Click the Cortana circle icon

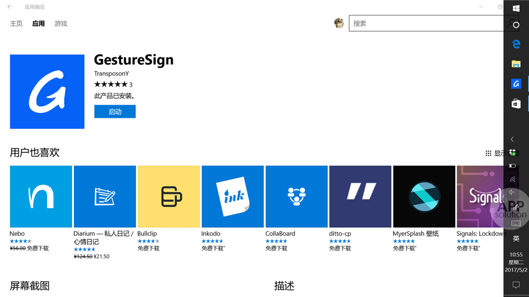(x=516, y=25)
